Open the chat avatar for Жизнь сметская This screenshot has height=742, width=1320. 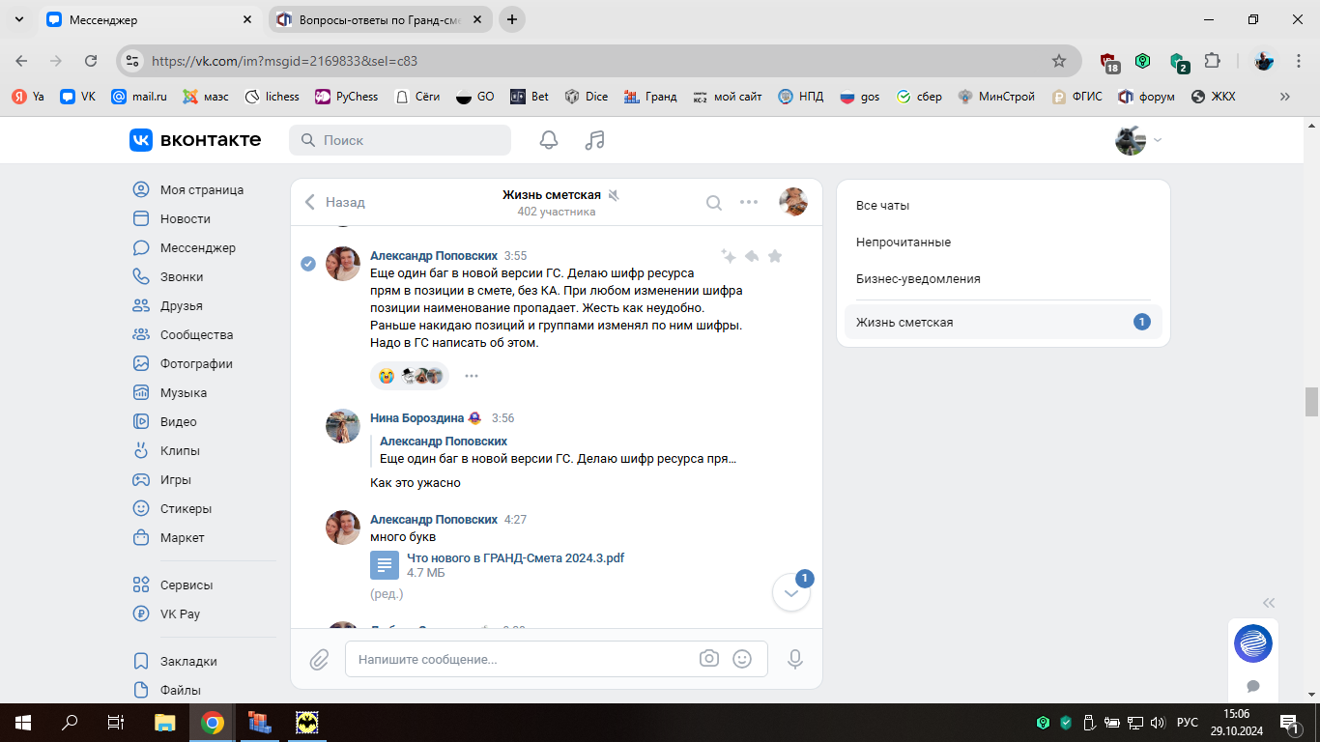pos(793,202)
